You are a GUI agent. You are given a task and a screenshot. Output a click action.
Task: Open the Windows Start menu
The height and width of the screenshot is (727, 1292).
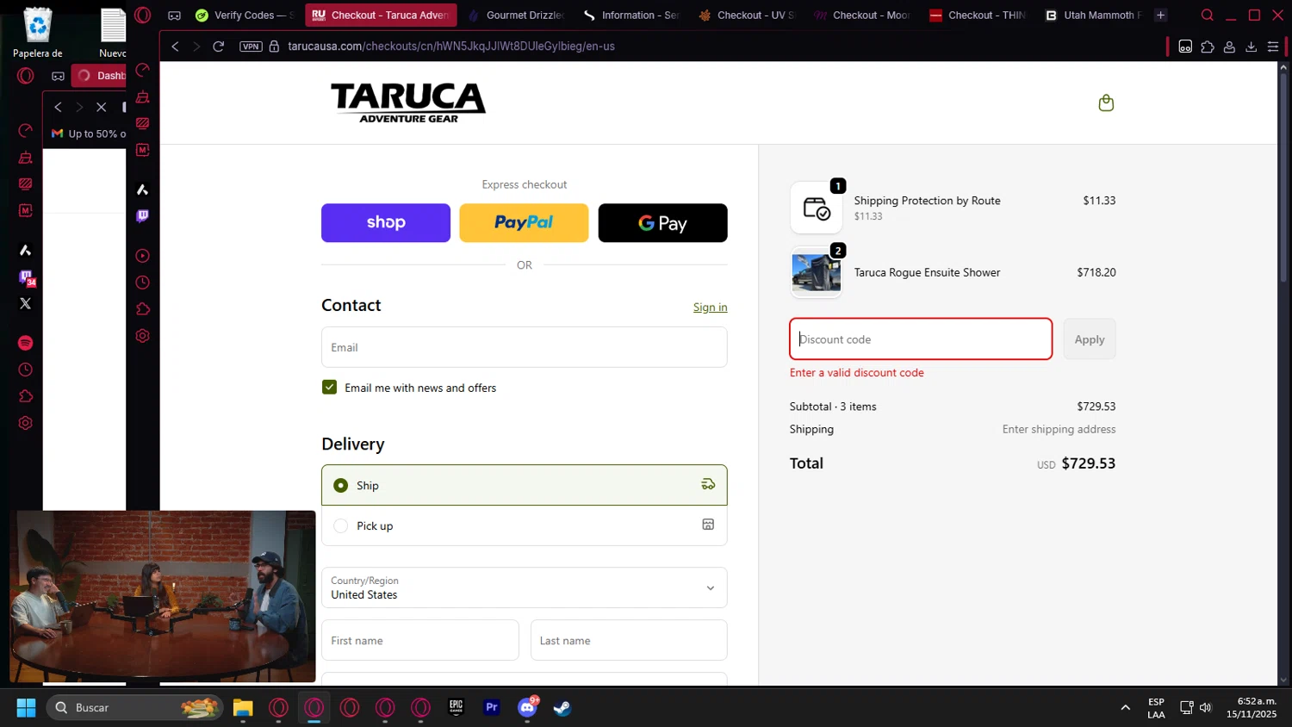(x=26, y=707)
